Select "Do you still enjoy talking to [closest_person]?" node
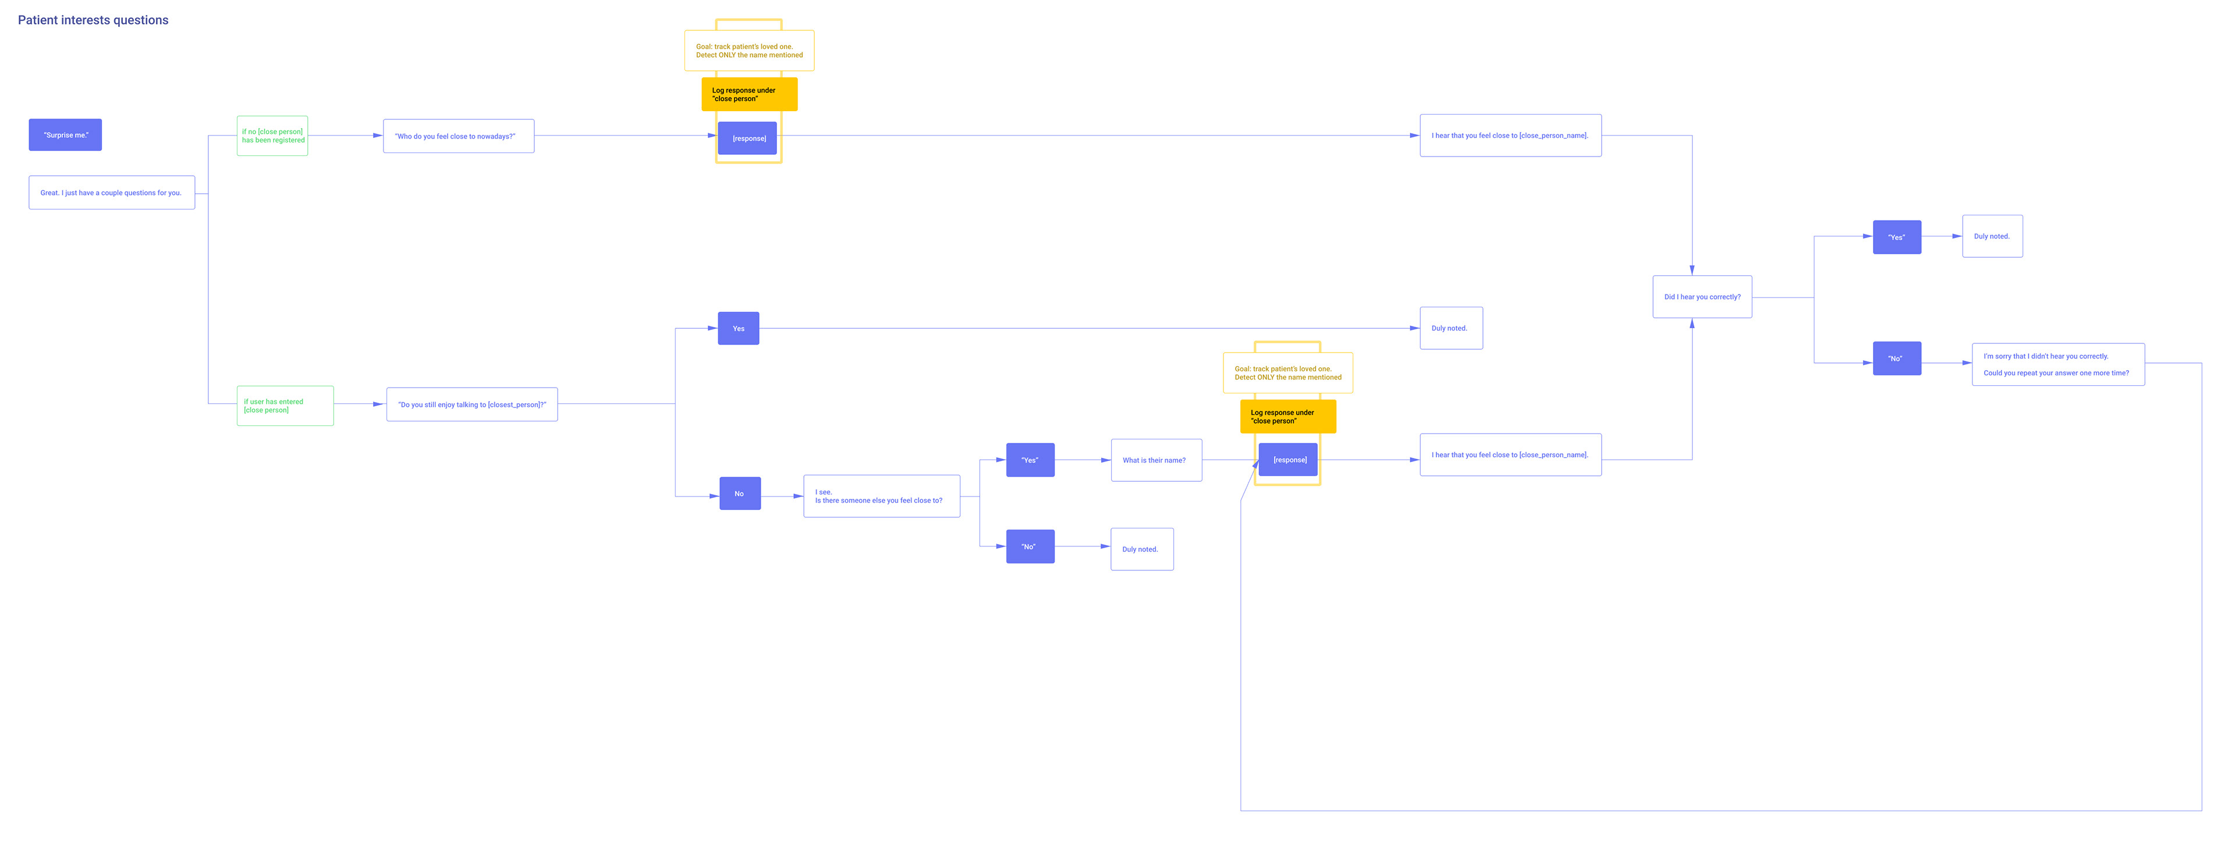The image size is (2235, 856). pos(471,404)
